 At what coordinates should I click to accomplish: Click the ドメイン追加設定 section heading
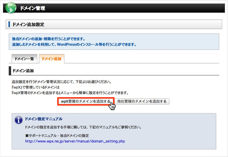tap(28, 24)
